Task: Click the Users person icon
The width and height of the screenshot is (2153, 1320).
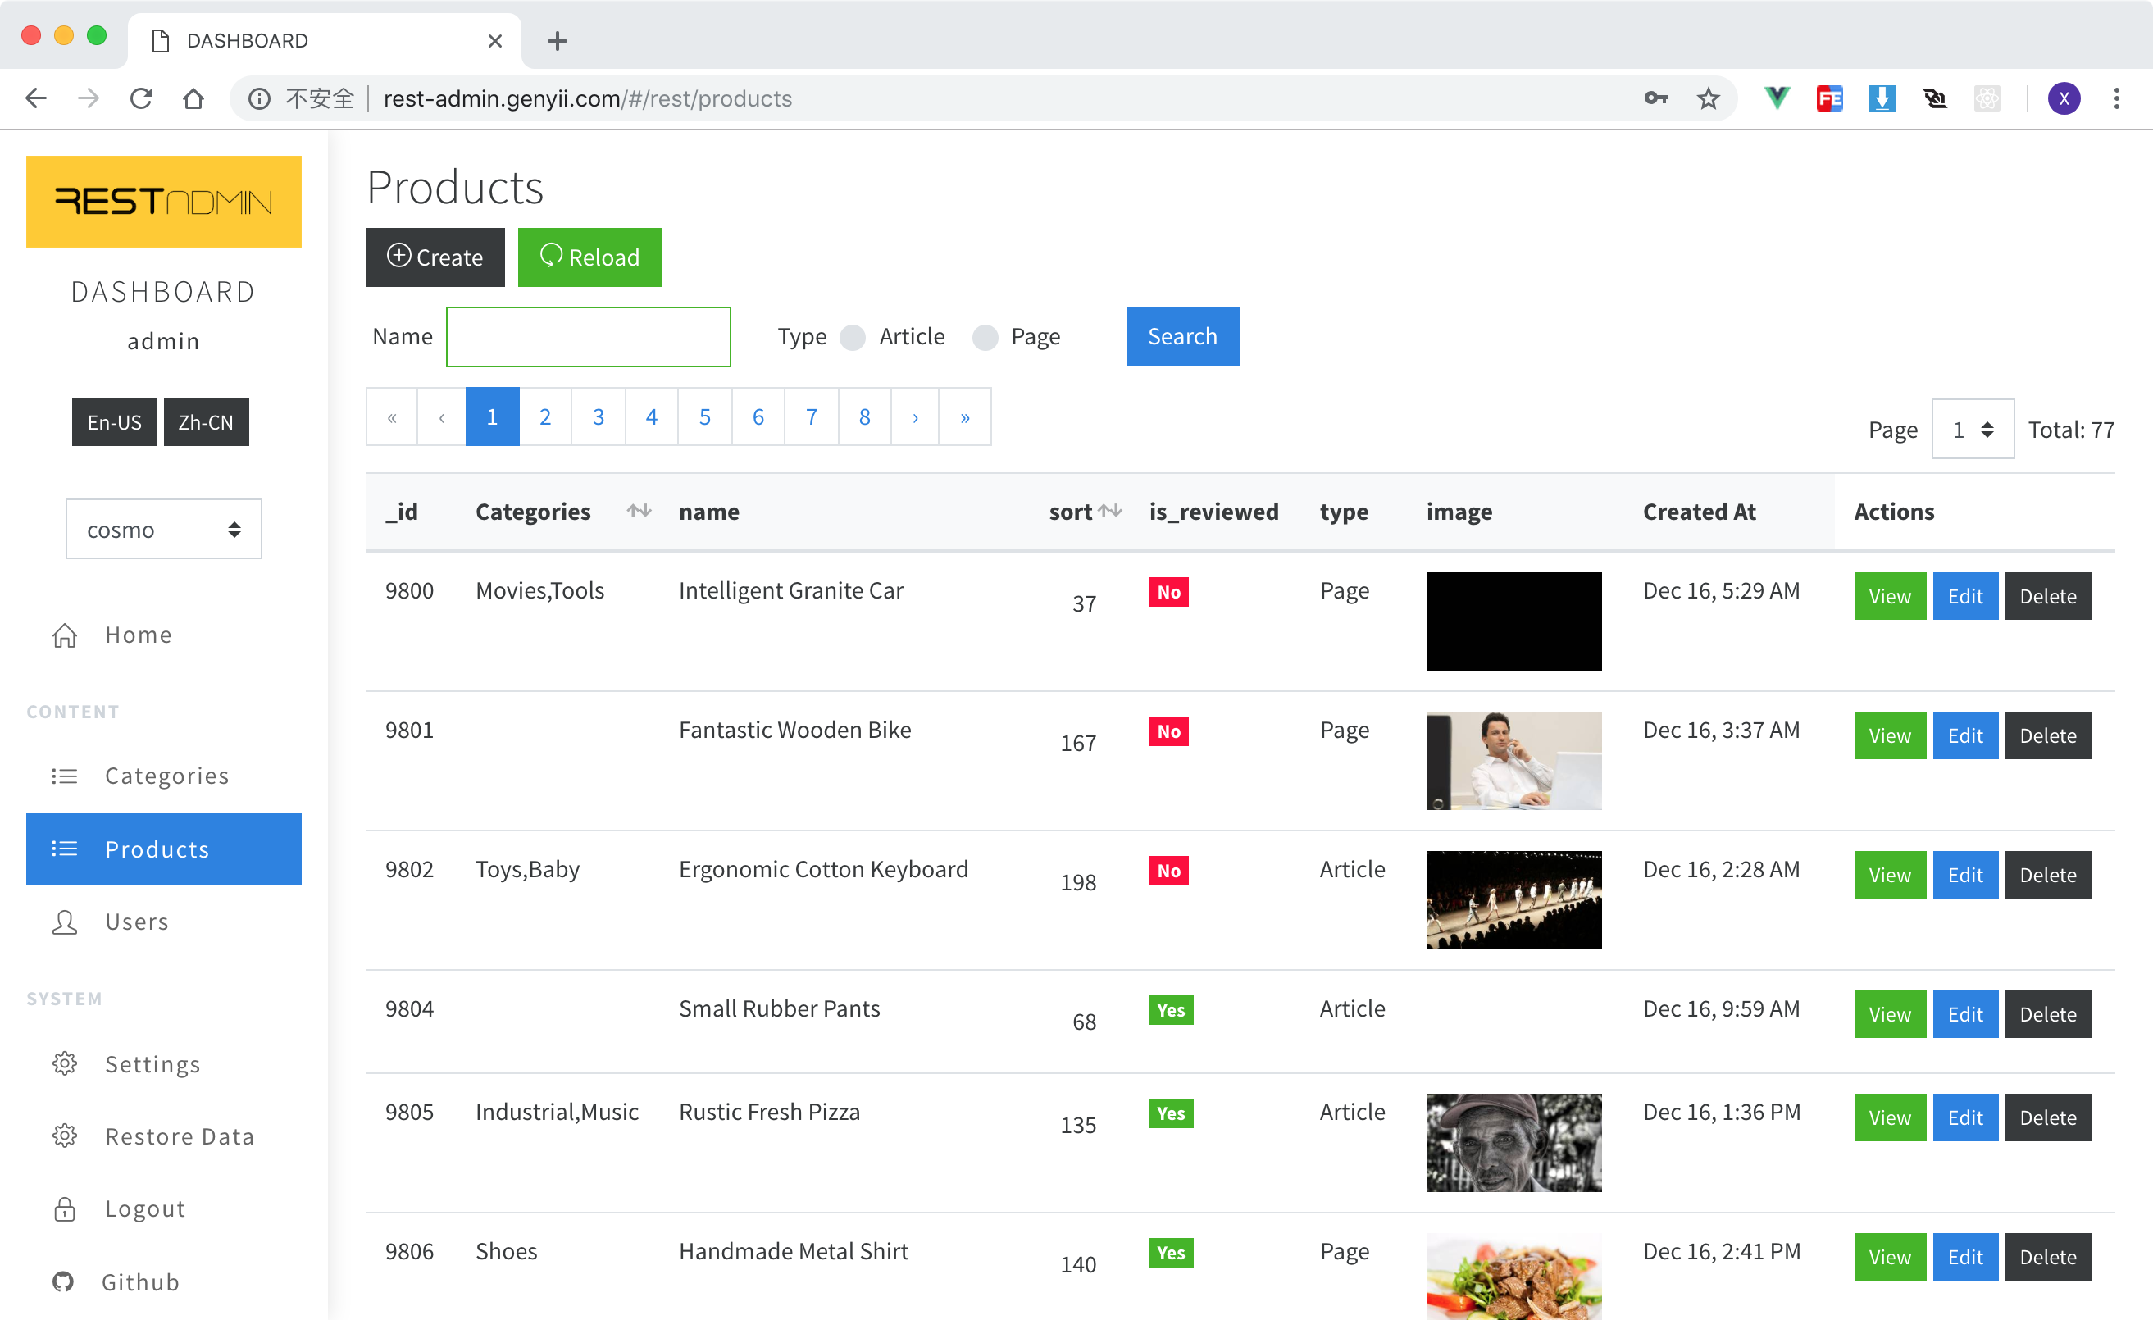Action: 65,922
